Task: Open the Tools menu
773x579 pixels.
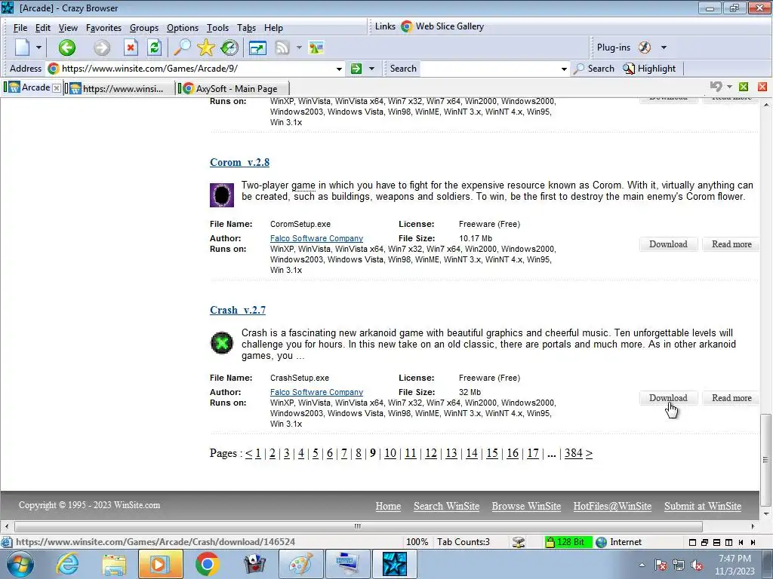Action: pyautogui.click(x=217, y=28)
